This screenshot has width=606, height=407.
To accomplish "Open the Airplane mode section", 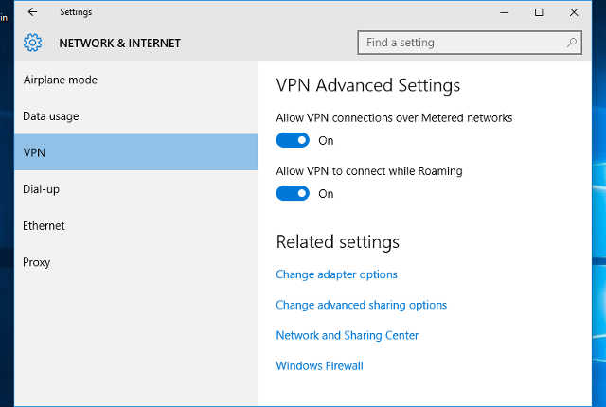I will (x=61, y=80).
